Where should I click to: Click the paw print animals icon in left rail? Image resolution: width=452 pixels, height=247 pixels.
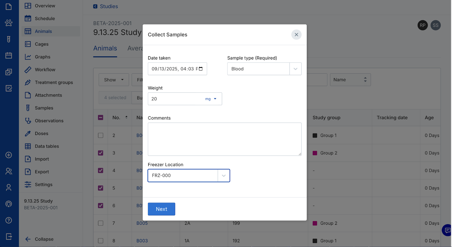click(9, 23)
